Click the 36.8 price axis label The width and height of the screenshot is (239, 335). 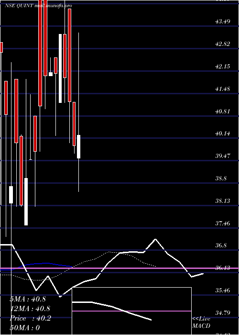coord(221,245)
